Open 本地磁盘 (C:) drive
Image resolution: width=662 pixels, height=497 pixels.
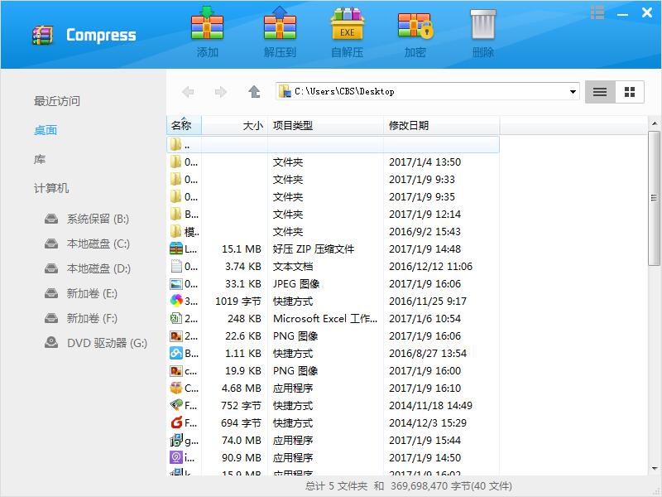coord(87,244)
